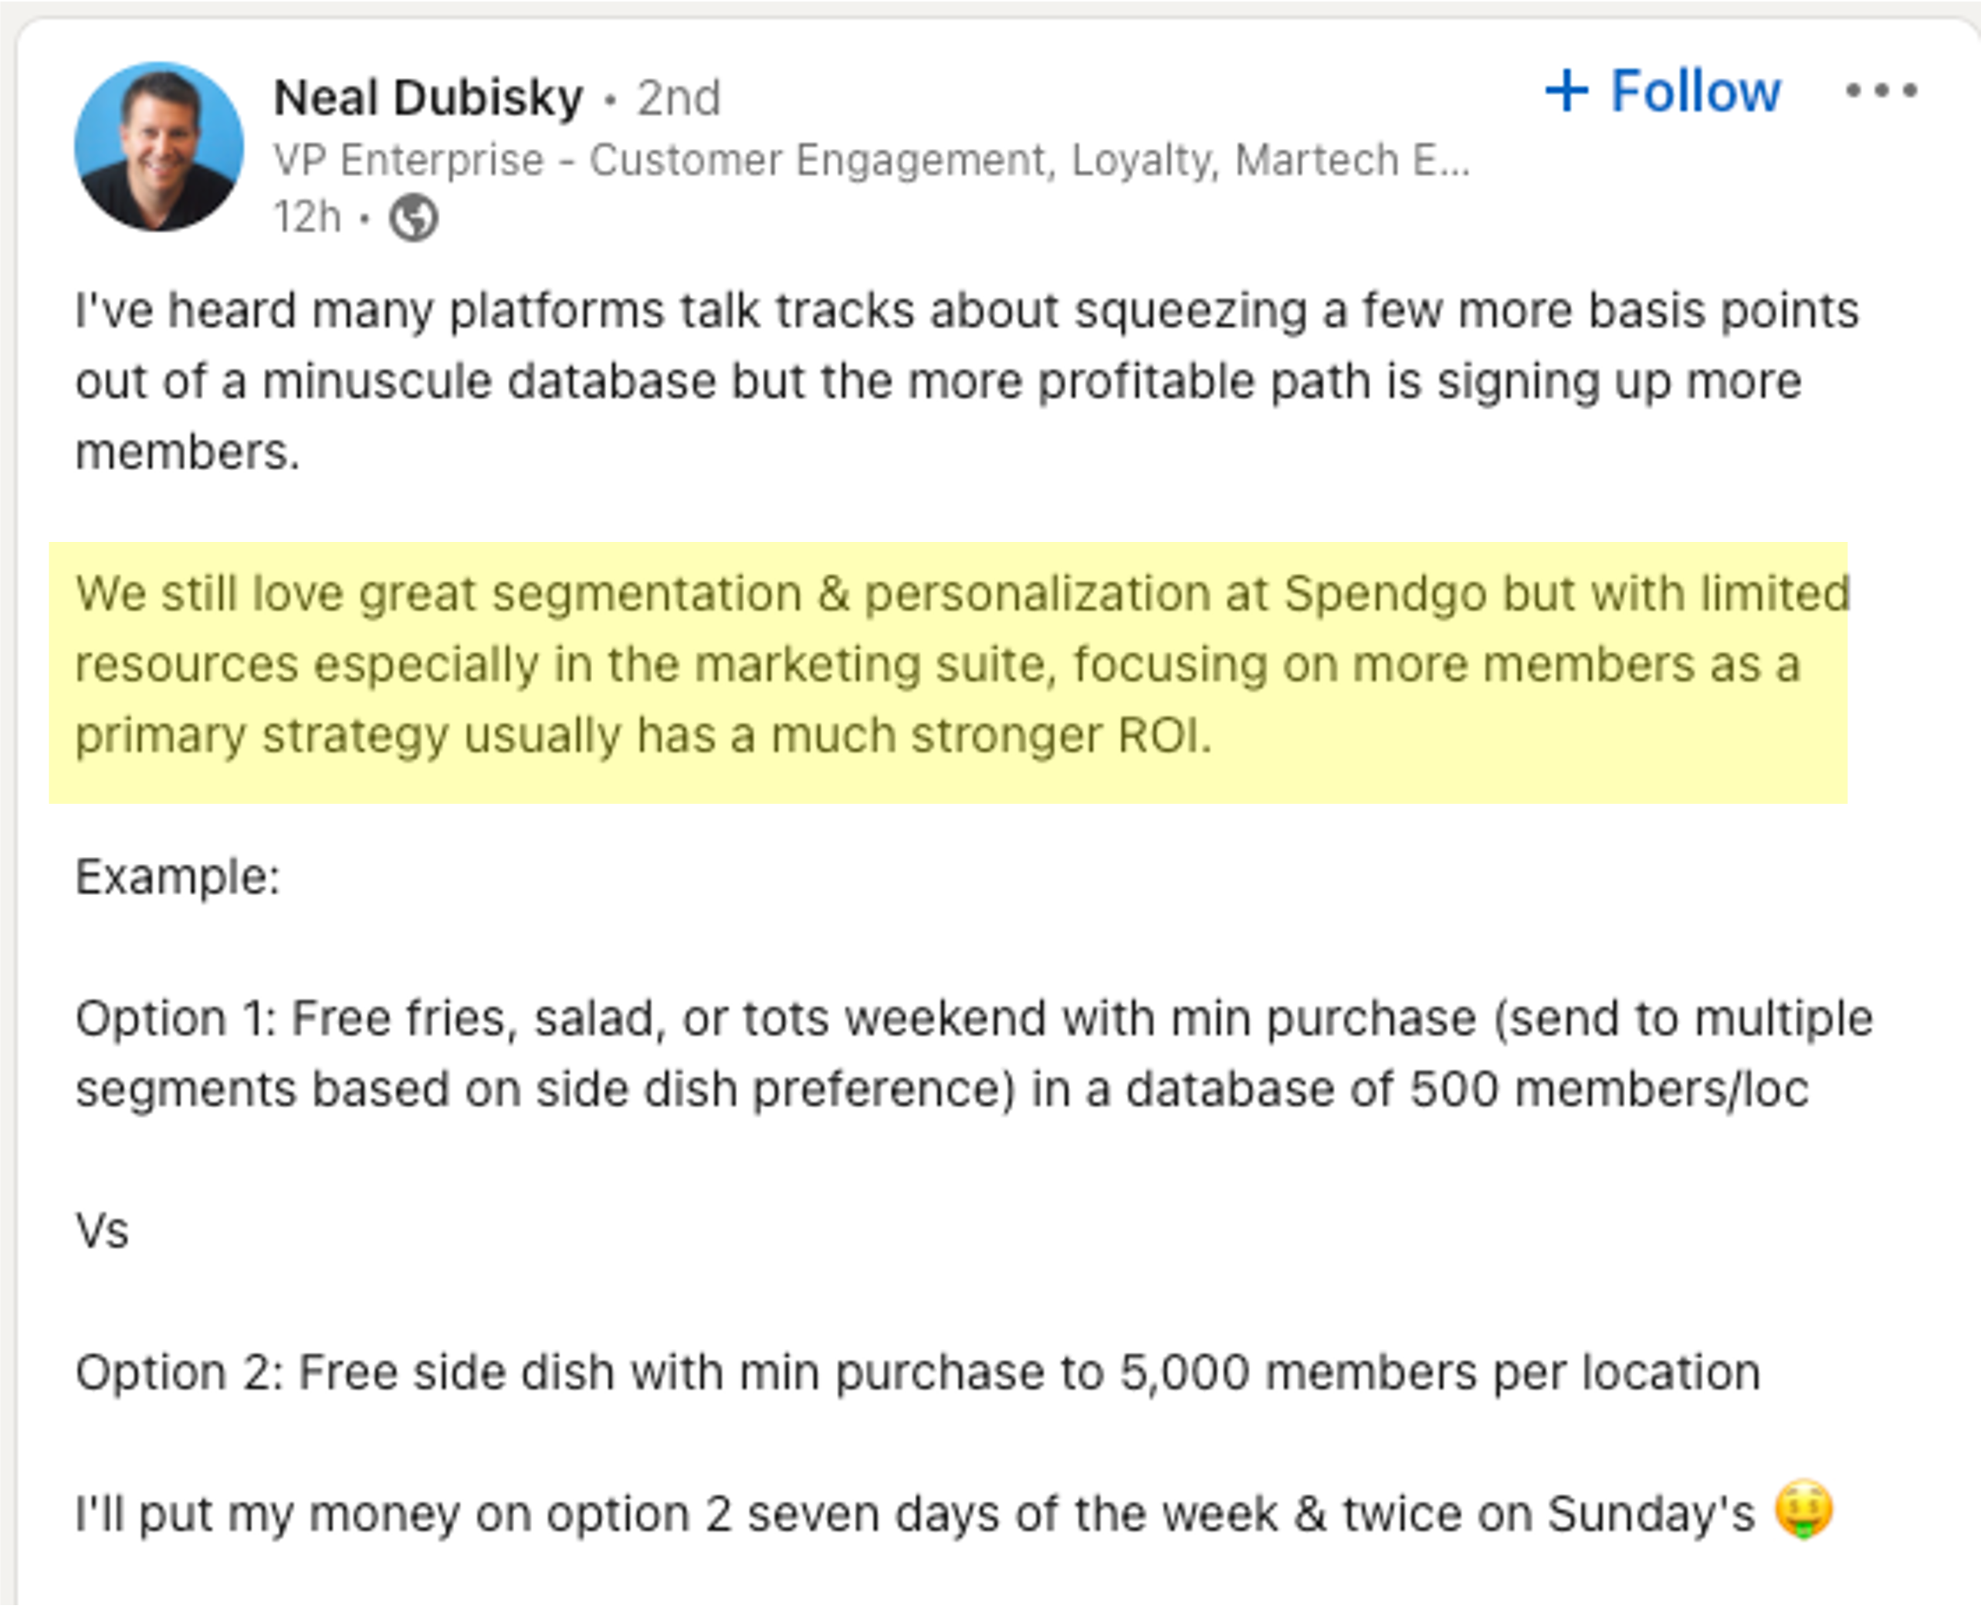Screen dimensions: 1981x1606
Task: Open the three-dot post options menu
Action: tap(1884, 90)
